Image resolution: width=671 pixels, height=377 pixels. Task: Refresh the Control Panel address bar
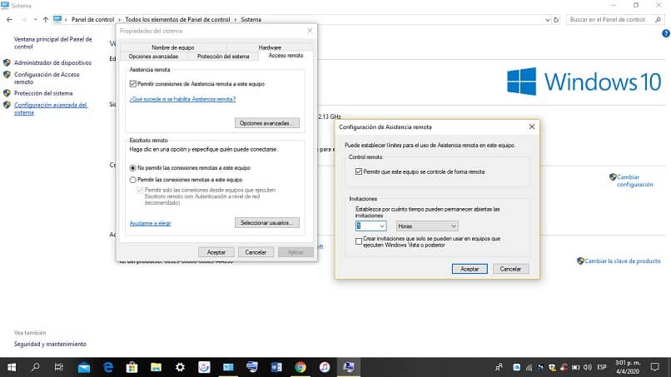(x=556, y=20)
